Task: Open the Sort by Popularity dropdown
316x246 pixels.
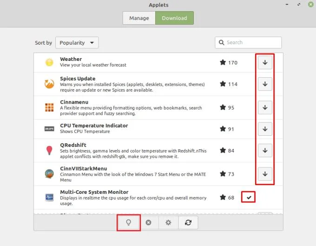Action: coord(77,42)
